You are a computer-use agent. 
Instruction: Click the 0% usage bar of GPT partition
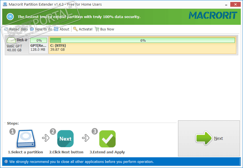point(39,40)
